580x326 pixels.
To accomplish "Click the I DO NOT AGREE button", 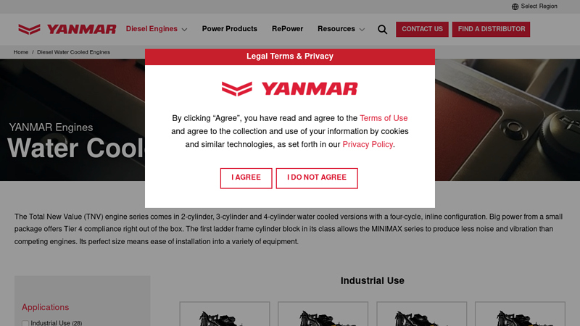I will click(x=317, y=178).
